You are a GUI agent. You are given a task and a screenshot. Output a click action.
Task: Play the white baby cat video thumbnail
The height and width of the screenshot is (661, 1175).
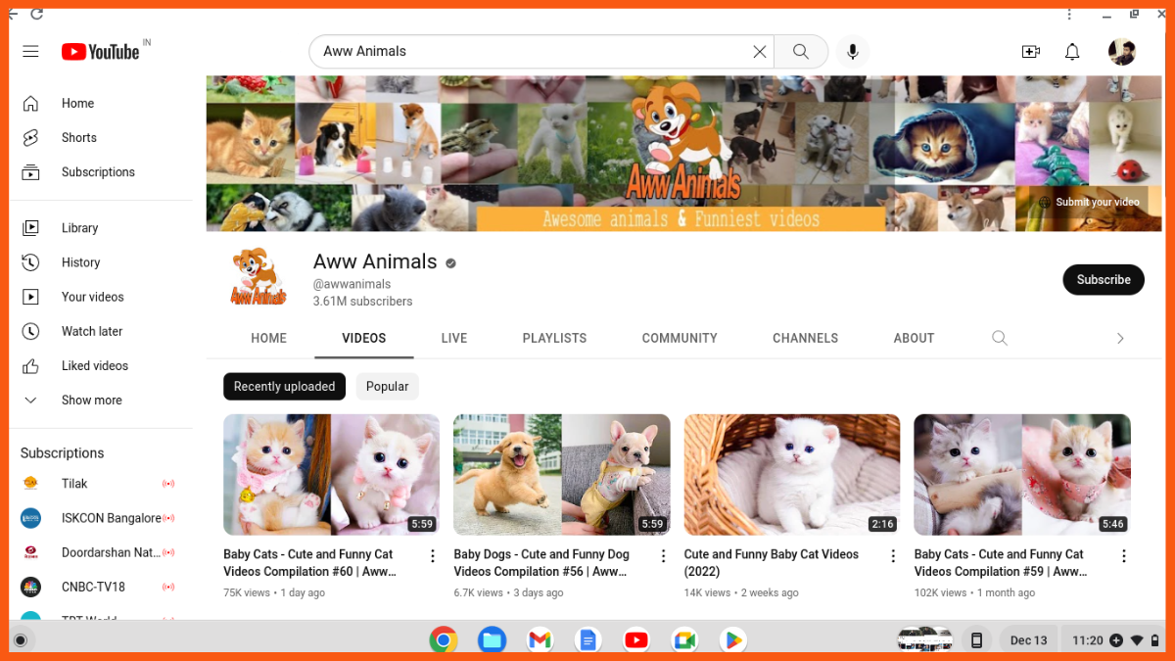pyautogui.click(x=791, y=475)
